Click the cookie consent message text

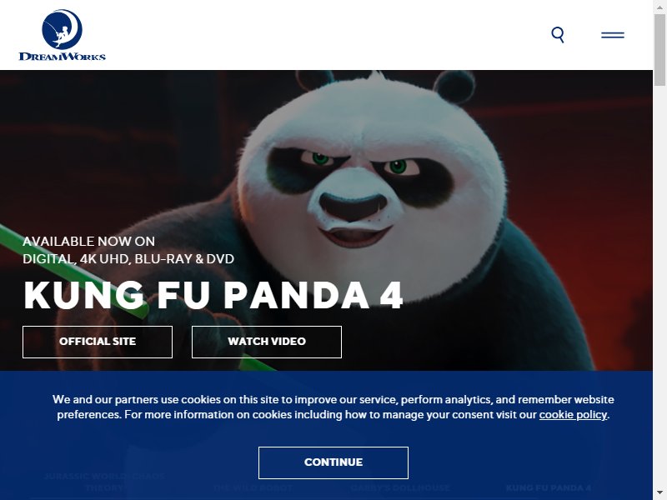(x=333, y=407)
